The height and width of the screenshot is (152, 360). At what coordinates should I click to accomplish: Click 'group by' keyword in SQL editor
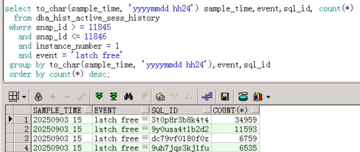(27, 65)
